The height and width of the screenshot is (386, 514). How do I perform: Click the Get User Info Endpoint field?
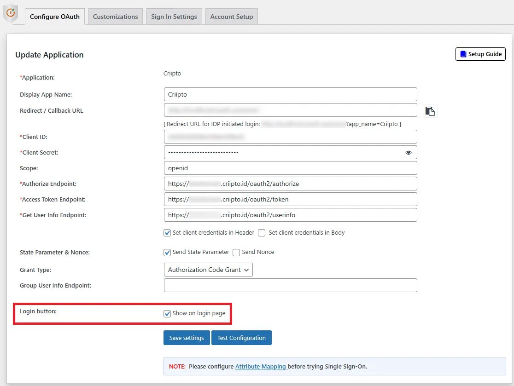291,215
